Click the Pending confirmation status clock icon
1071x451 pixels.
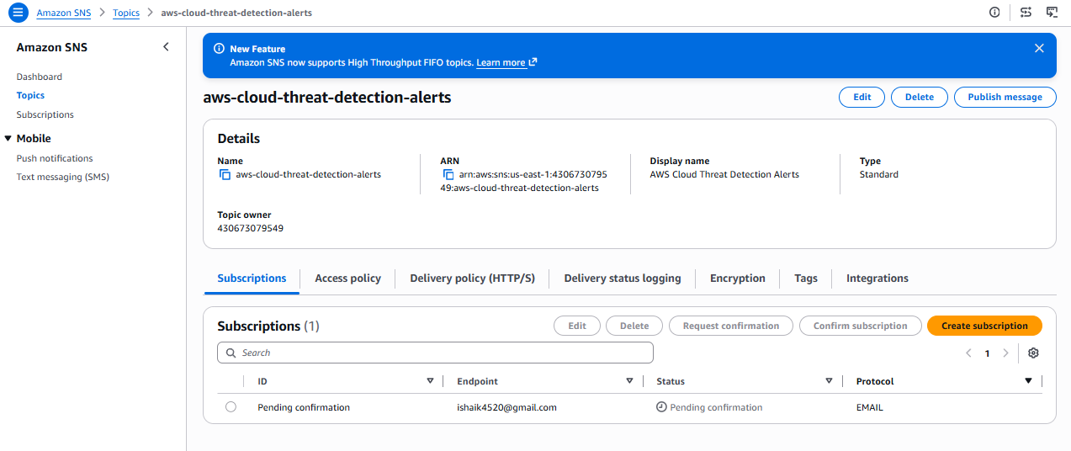click(x=661, y=407)
